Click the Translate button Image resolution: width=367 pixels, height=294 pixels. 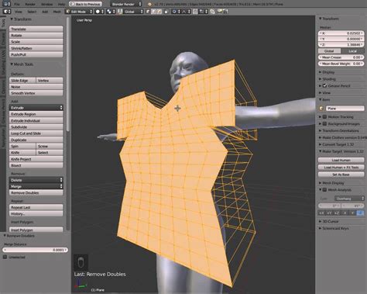pyautogui.click(x=36, y=29)
